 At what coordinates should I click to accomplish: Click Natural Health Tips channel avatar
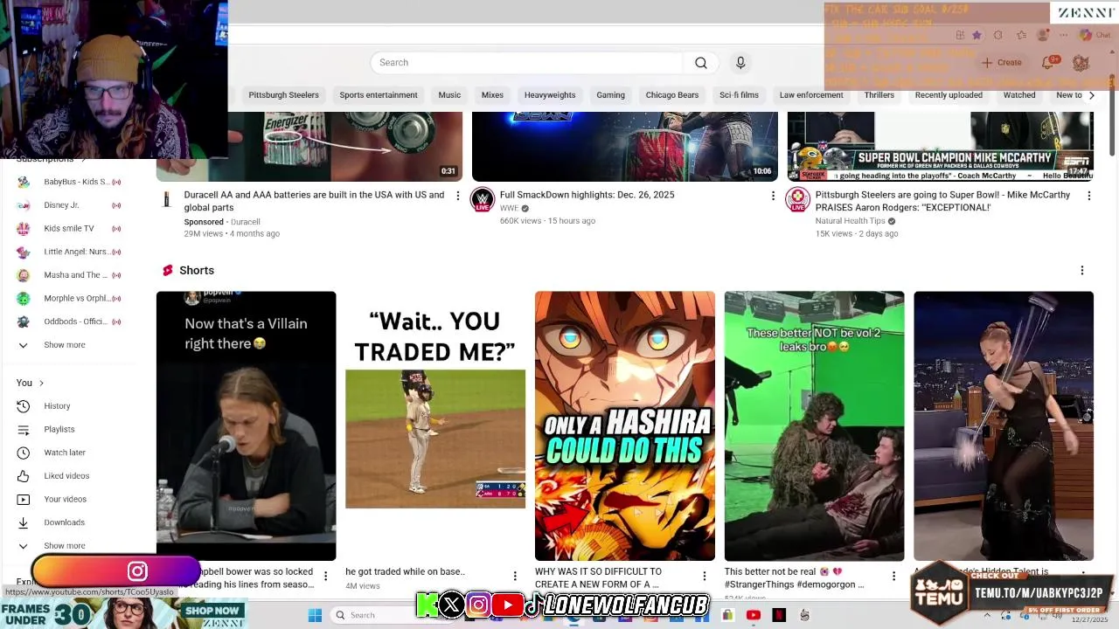(797, 200)
